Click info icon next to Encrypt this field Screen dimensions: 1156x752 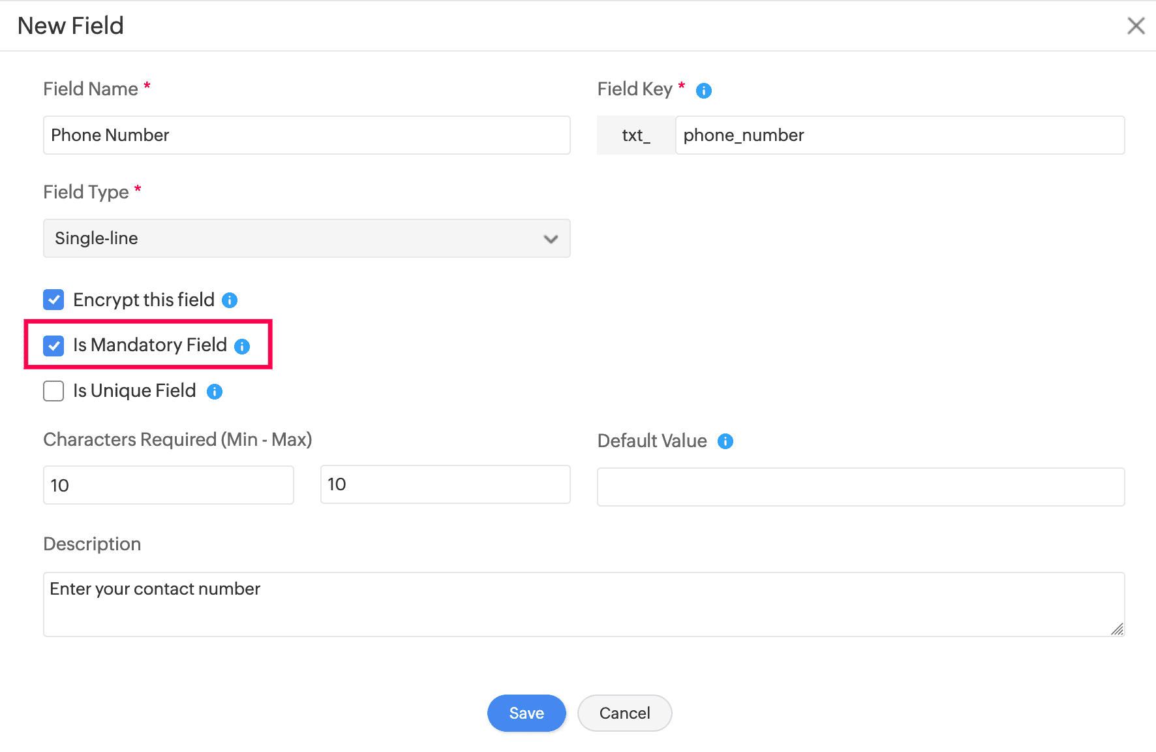230,300
